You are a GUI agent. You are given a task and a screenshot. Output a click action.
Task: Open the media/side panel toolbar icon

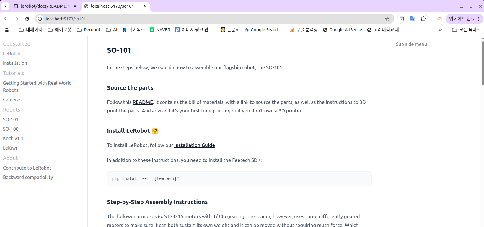click(x=402, y=19)
